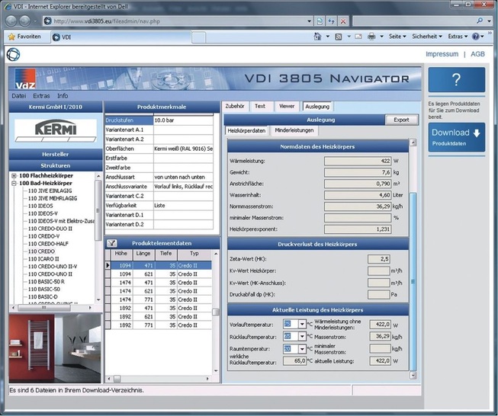Click the VdZ logo in banner
498x416 pixels.
tap(25, 78)
